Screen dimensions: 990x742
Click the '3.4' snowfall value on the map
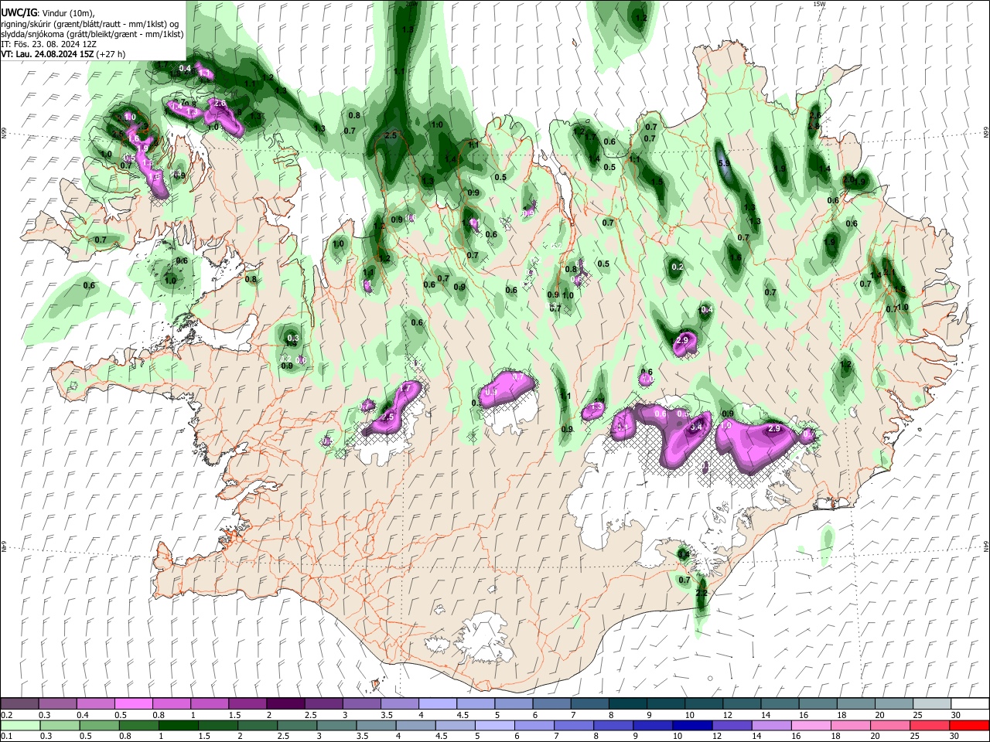pyautogui.click(x=695, y=426)
